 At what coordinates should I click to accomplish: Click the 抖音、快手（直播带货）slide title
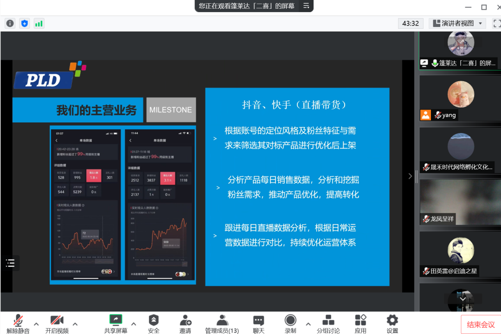tap(294, 105)
